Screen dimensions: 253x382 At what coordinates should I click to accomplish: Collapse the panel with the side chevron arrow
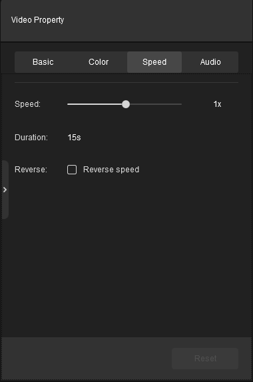[x=5, y=190]
